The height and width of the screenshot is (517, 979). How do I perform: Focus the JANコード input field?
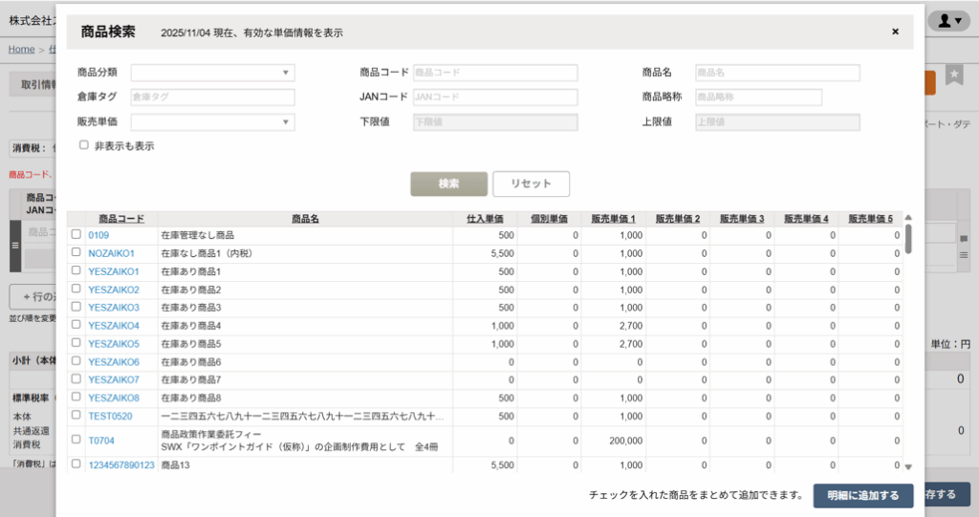click(x=494, y=97)
